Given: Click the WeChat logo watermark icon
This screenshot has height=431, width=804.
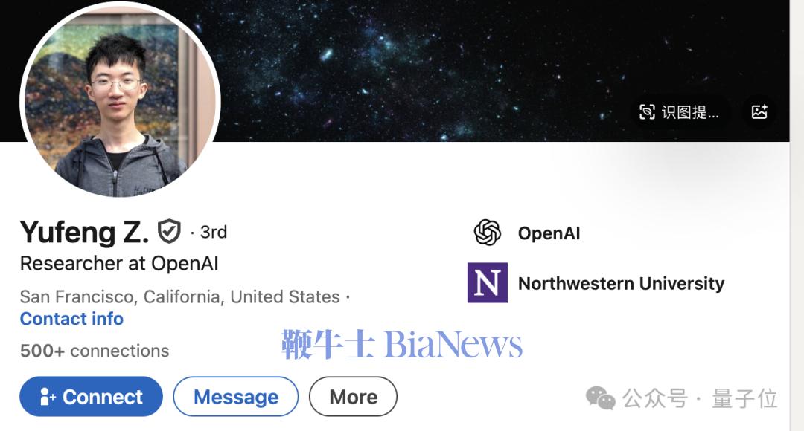Looking at the screenshot, I should pyautogui.click(x=601, y=398).
